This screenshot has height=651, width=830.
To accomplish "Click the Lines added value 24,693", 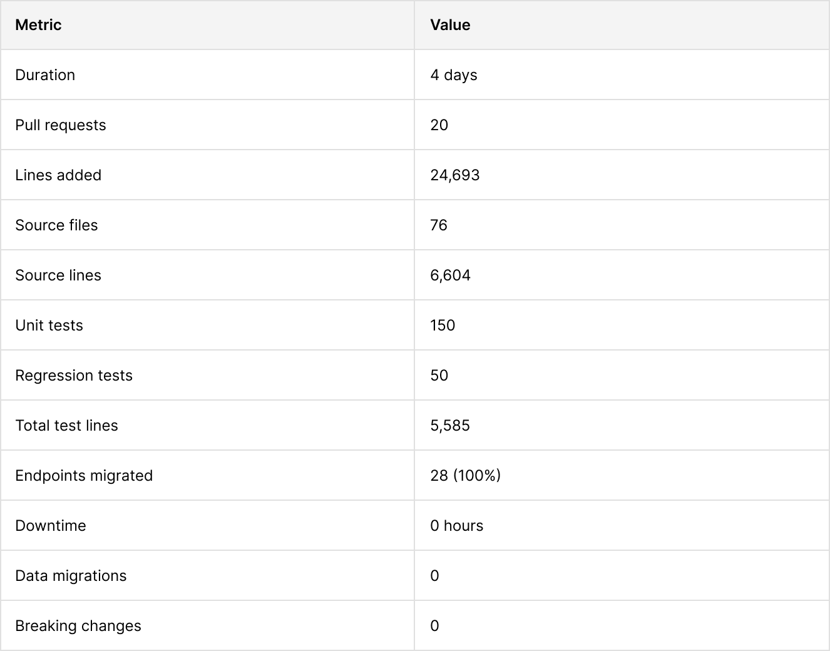I will click(455, 175).
